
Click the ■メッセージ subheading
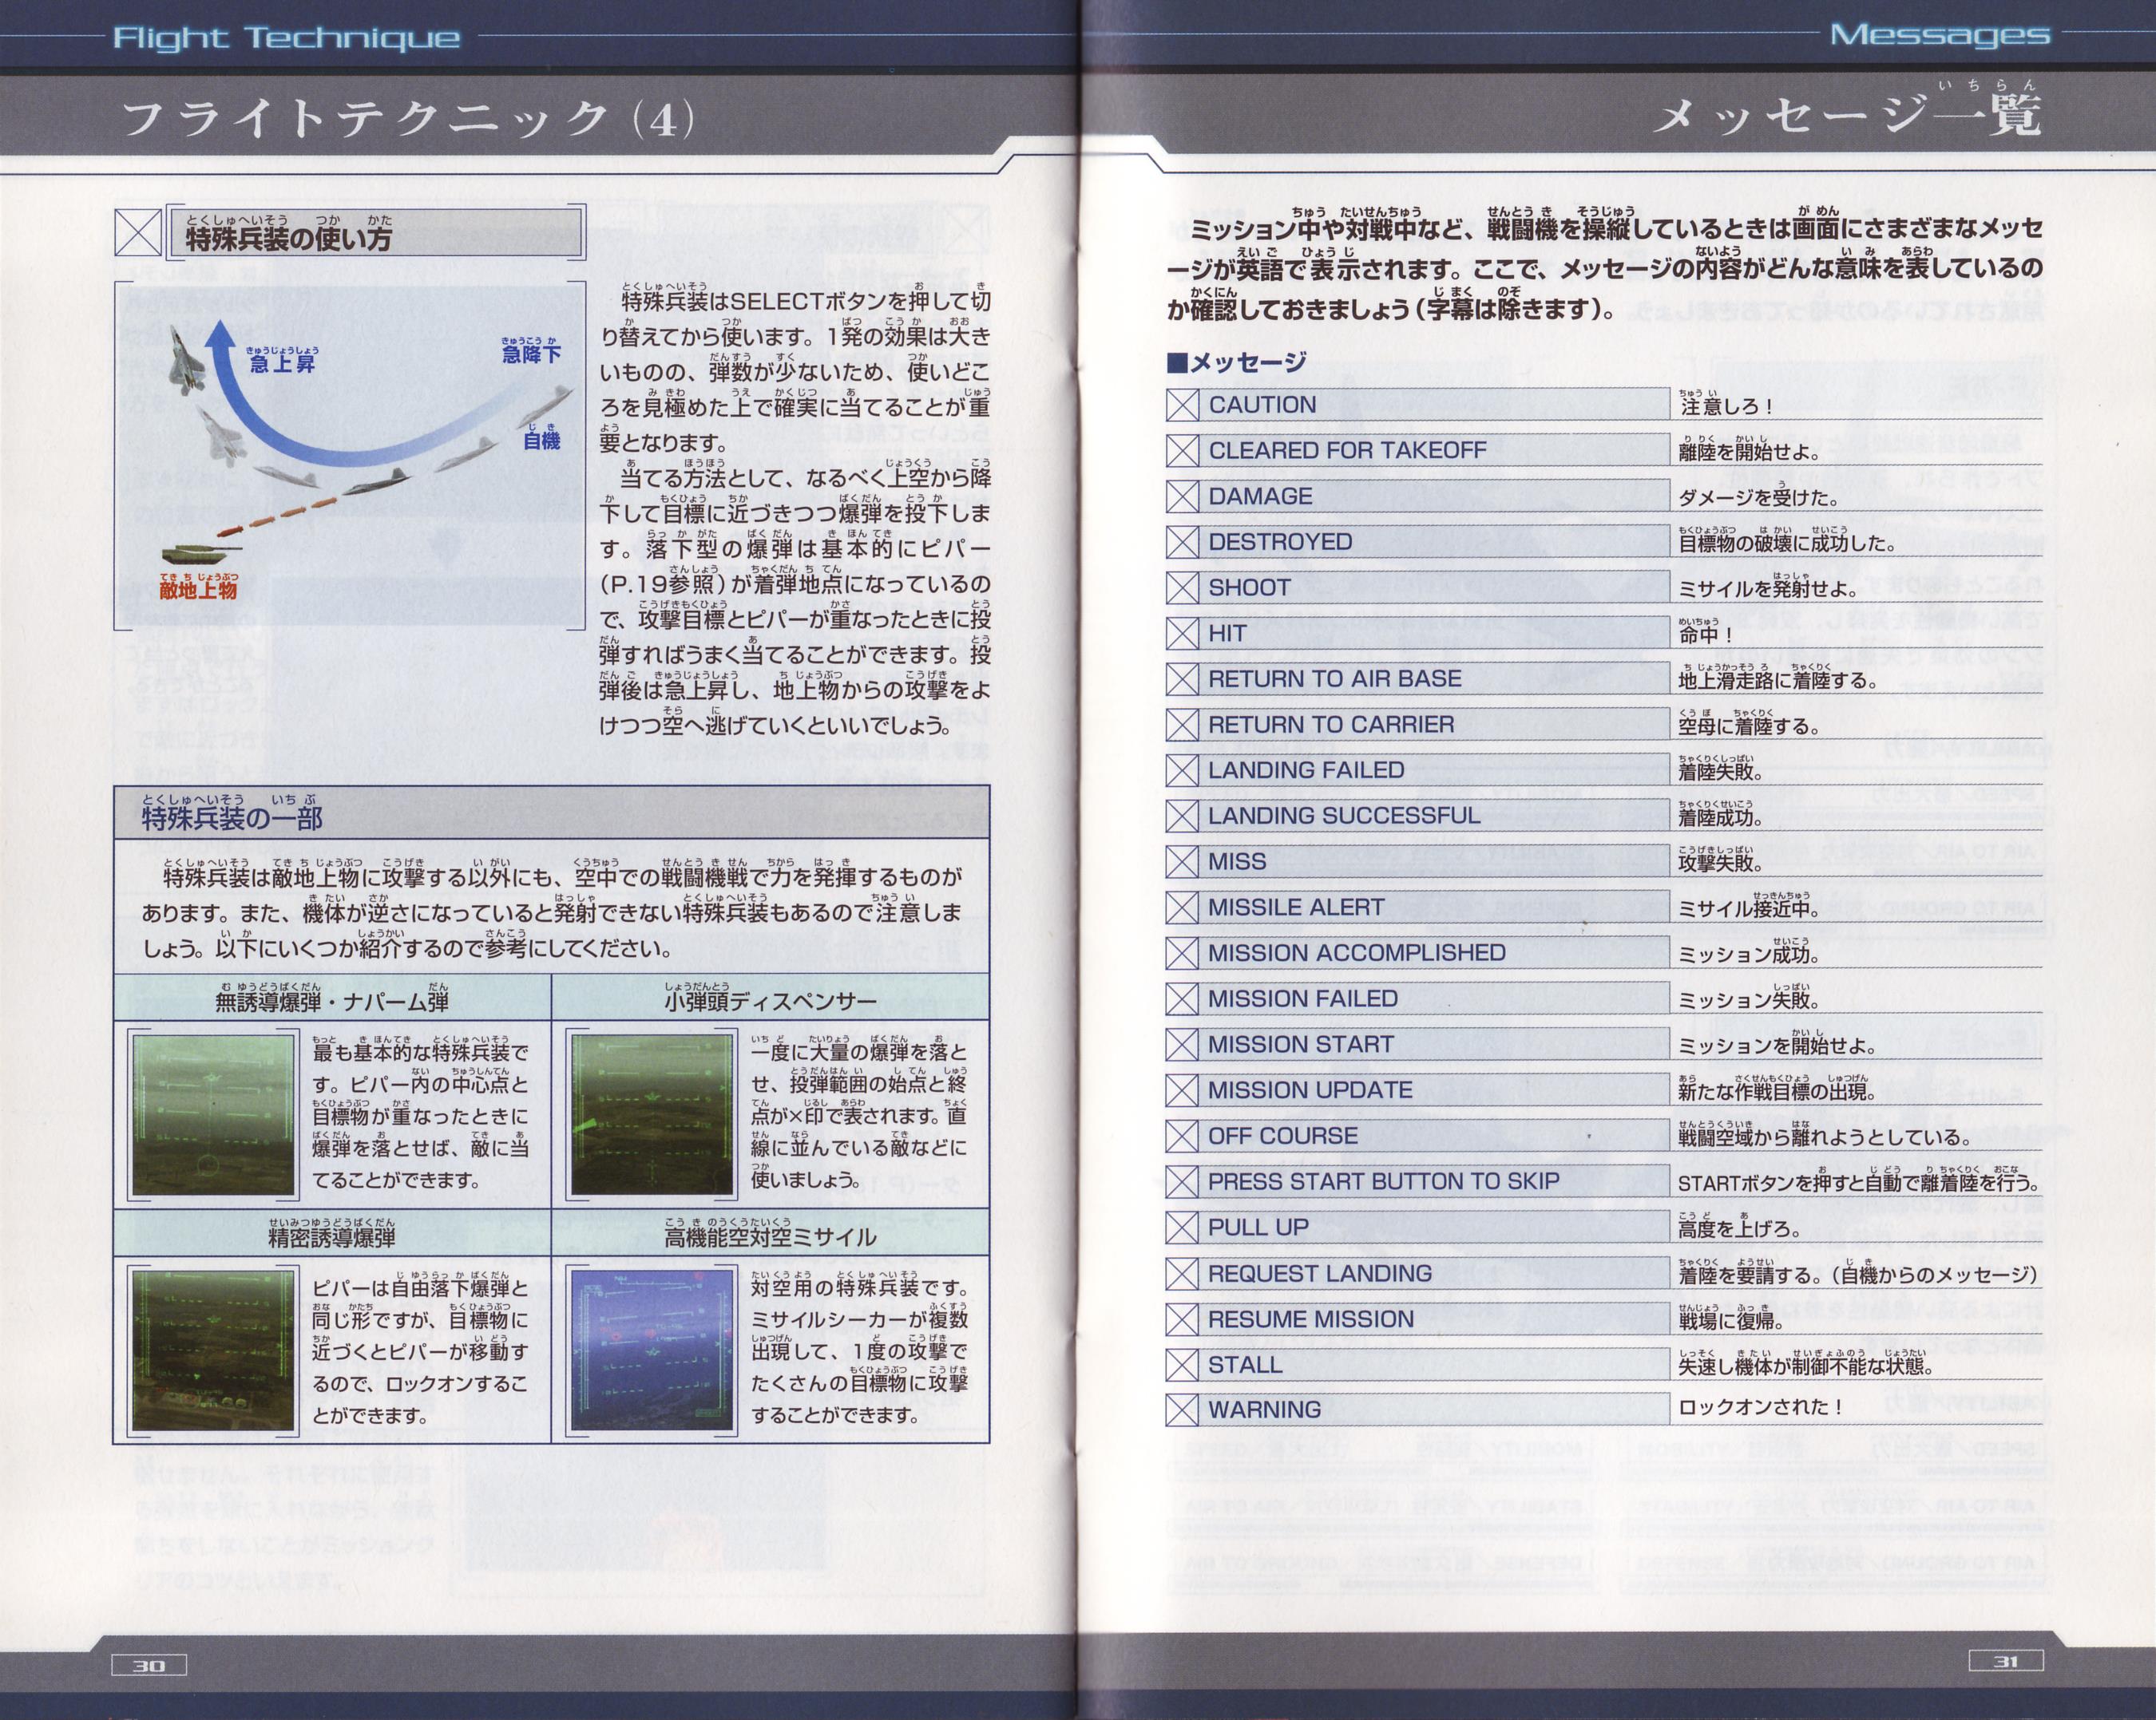pos(1237,362)
